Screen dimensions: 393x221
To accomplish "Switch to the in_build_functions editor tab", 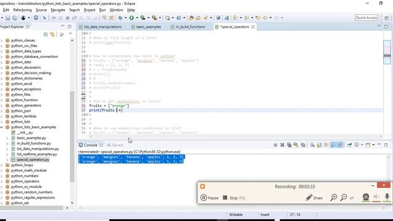I will [x=188, y=27].
